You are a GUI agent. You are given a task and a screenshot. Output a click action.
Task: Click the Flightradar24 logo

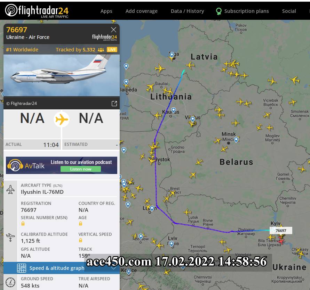pyautogui.click(x=37, y=11)
